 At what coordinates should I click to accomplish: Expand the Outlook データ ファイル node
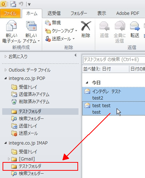pos(5,70)
